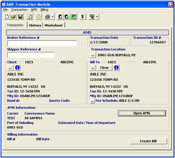This screenshot has width=175, height=158.
Task: Open the Transaction menu
Action: pyautogui.click(x=19, y=10)
